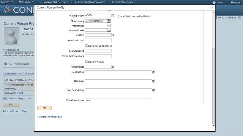Click the Overall Performance Eval Ratin text

[x=134, y=16]
